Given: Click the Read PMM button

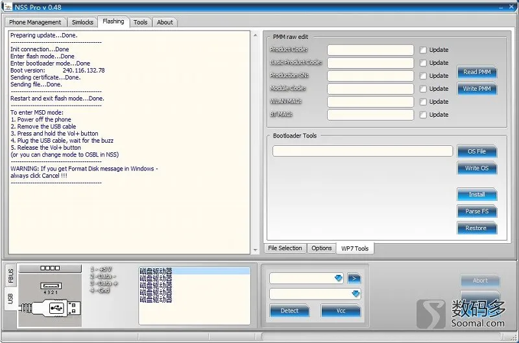Looking at the screenshot, I should point(477,72).
